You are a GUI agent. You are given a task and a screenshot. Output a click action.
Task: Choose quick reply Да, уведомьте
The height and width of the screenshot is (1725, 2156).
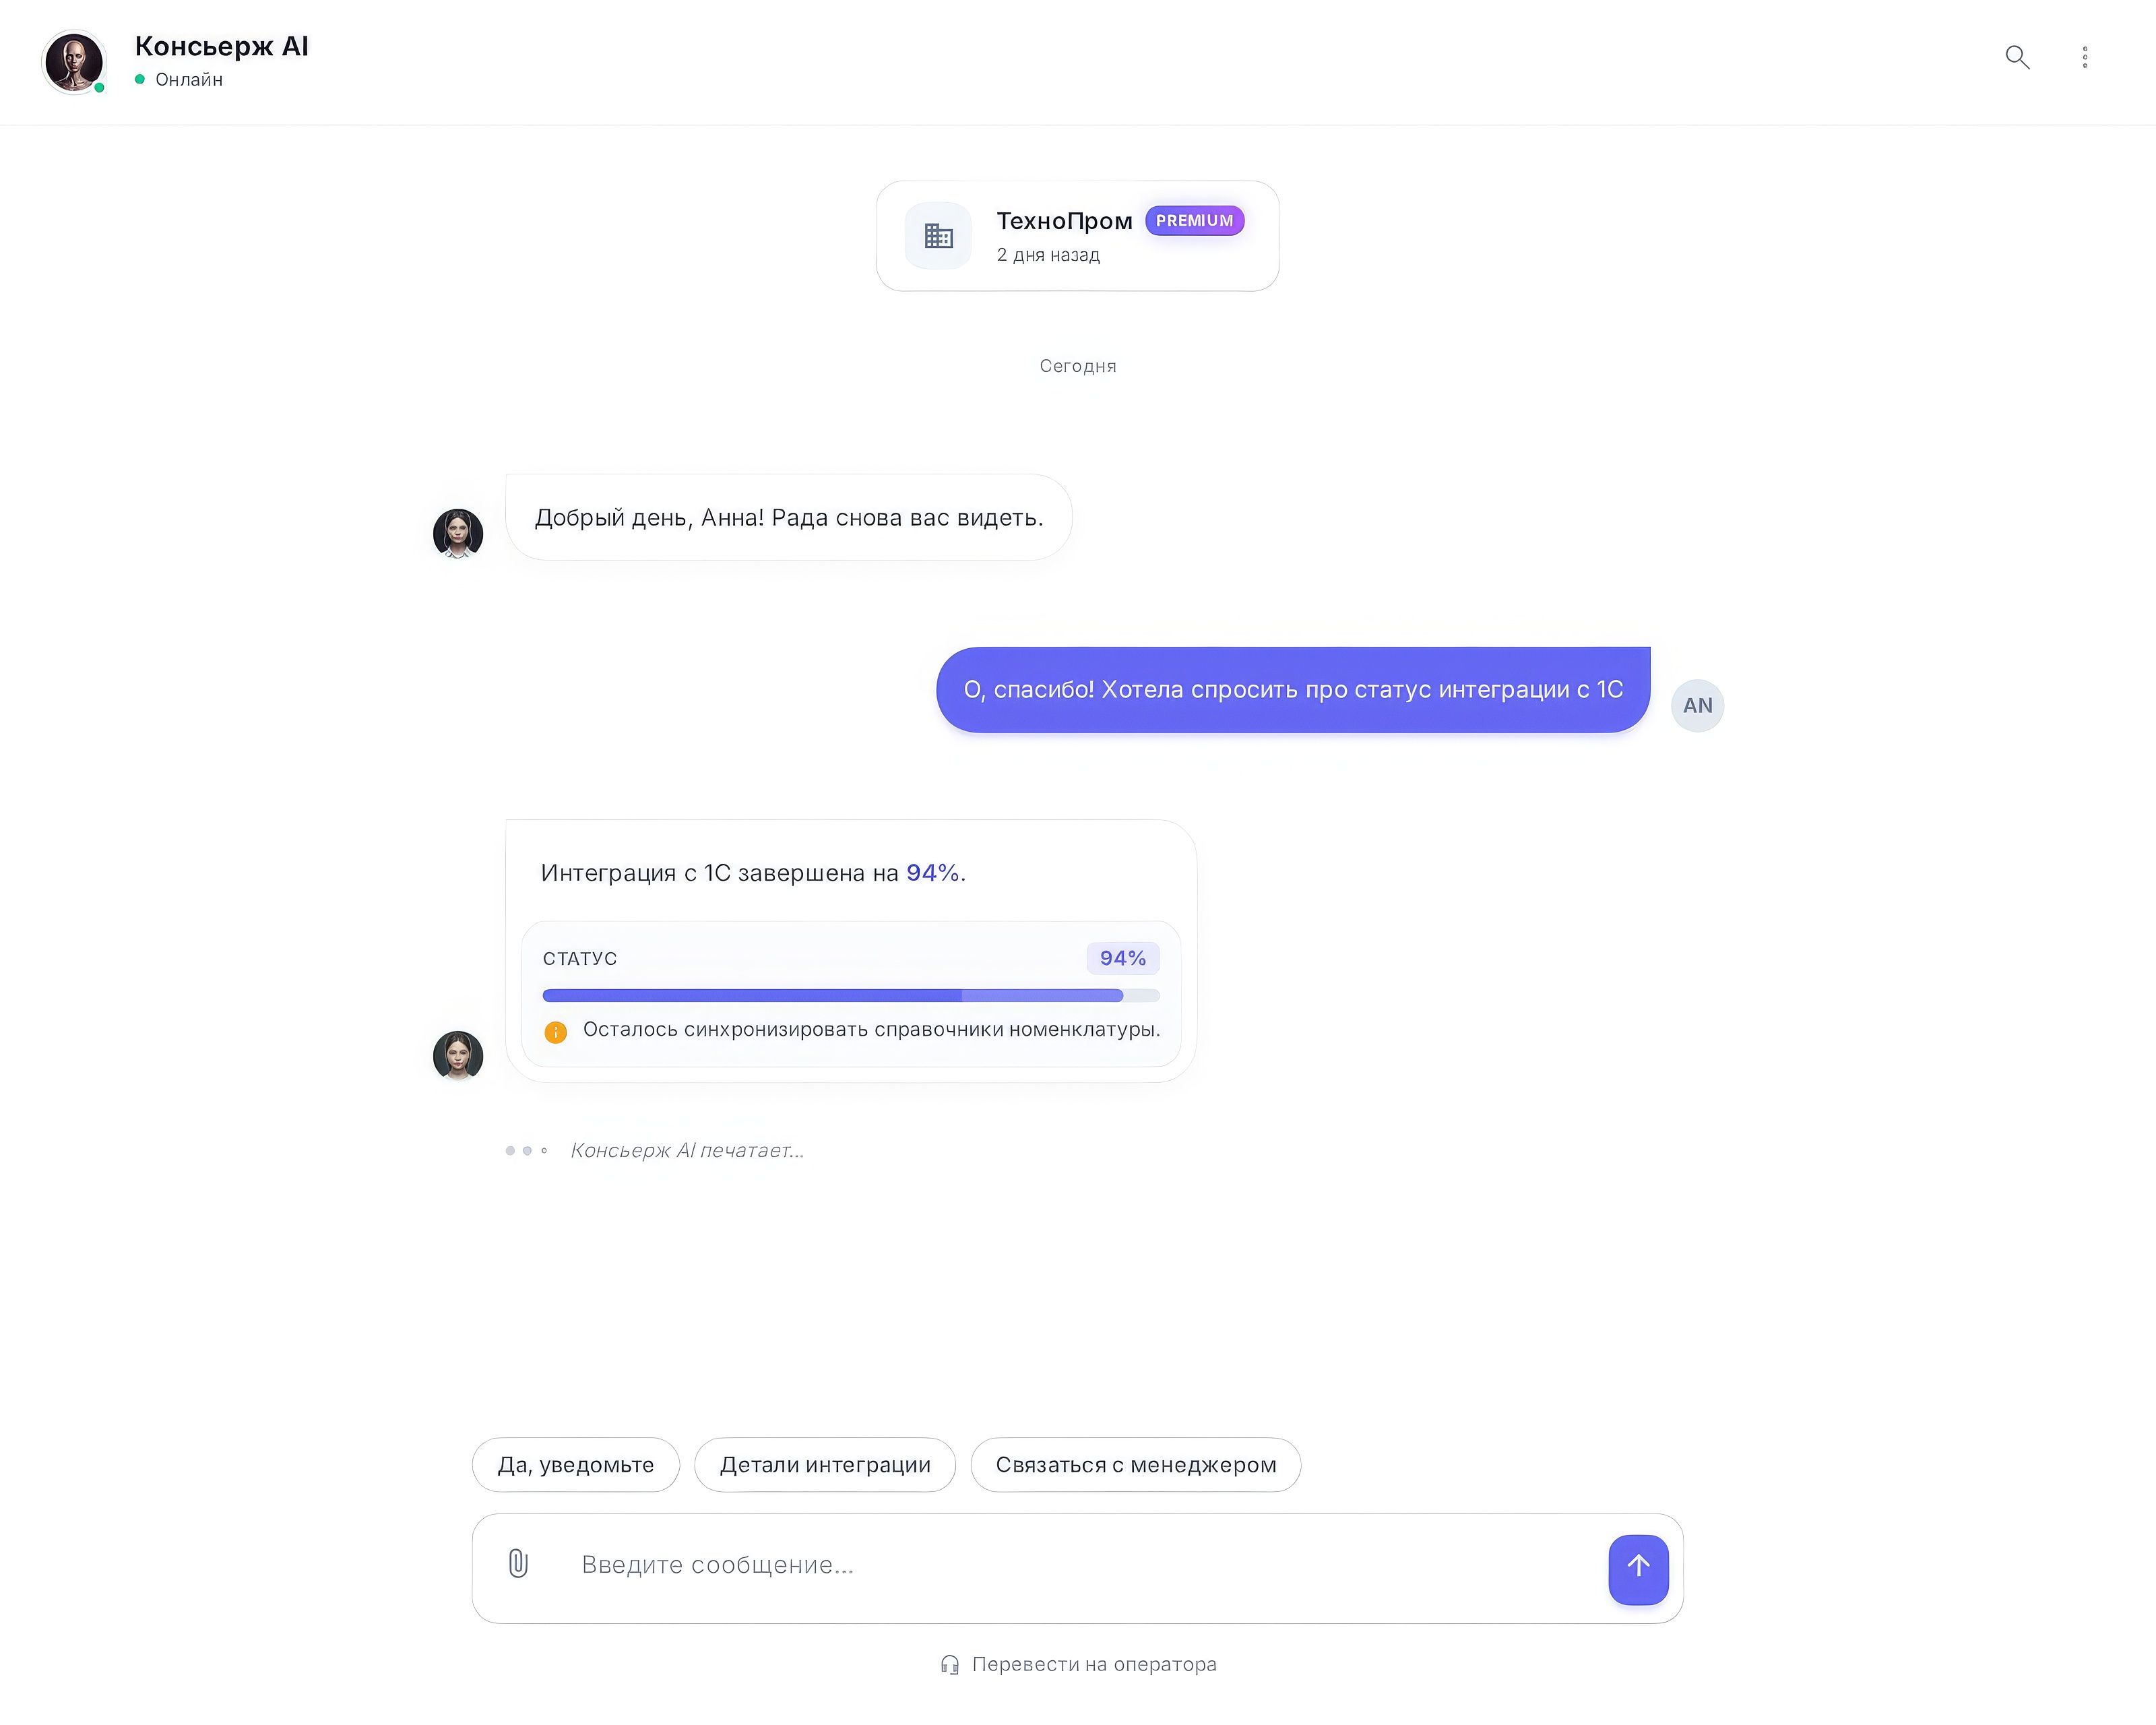576,1465
